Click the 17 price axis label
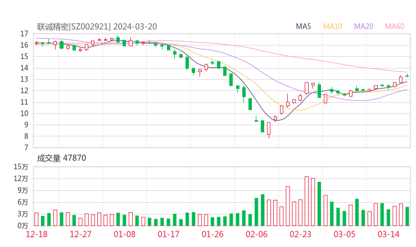The image size is (416, 247). 24,34
